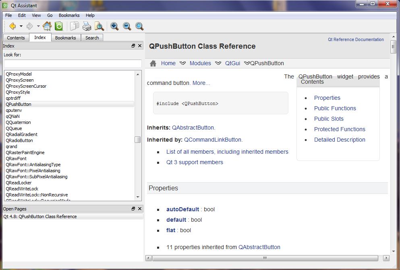The image size is (400, 270).
Task: Click the Find in Text magnifier icon
Action: click(x=99, y=26)
